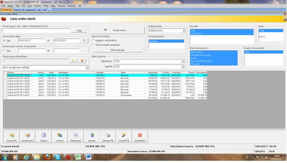287x163 pixels.
Task: Click the Ready Pro red taskbar icon
Action: point(68,157)
